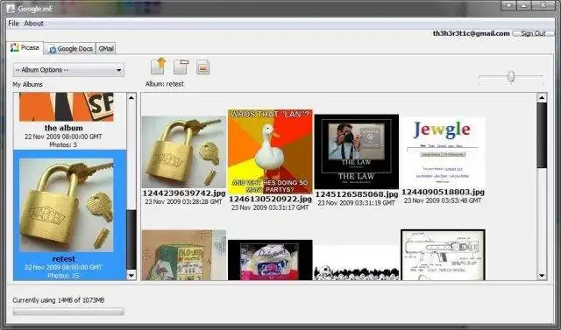Switch to the Google Docs tab
This screenshot has height=330, width=561.
click(70, 48)
